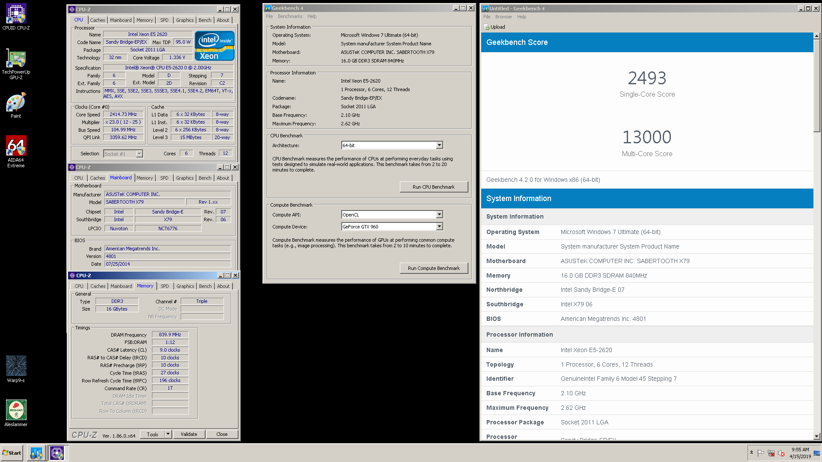Open the File menu in Untitled - Geekbench 4
Image resolution: width=822 pixels, height=462 pixels.
(487, 17)
